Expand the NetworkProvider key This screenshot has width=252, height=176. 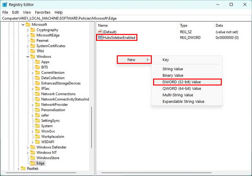(x=33, y=105)
